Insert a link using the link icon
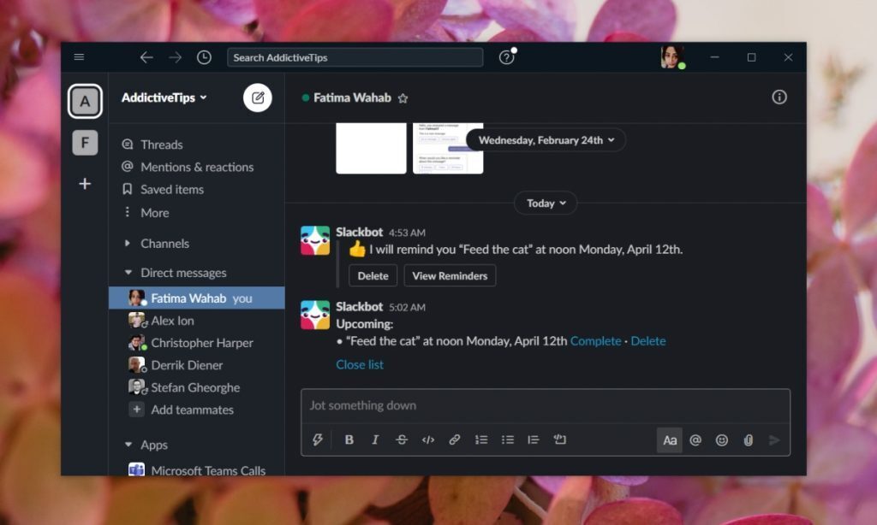Screen dimensions: 877x525 (455, 439)
